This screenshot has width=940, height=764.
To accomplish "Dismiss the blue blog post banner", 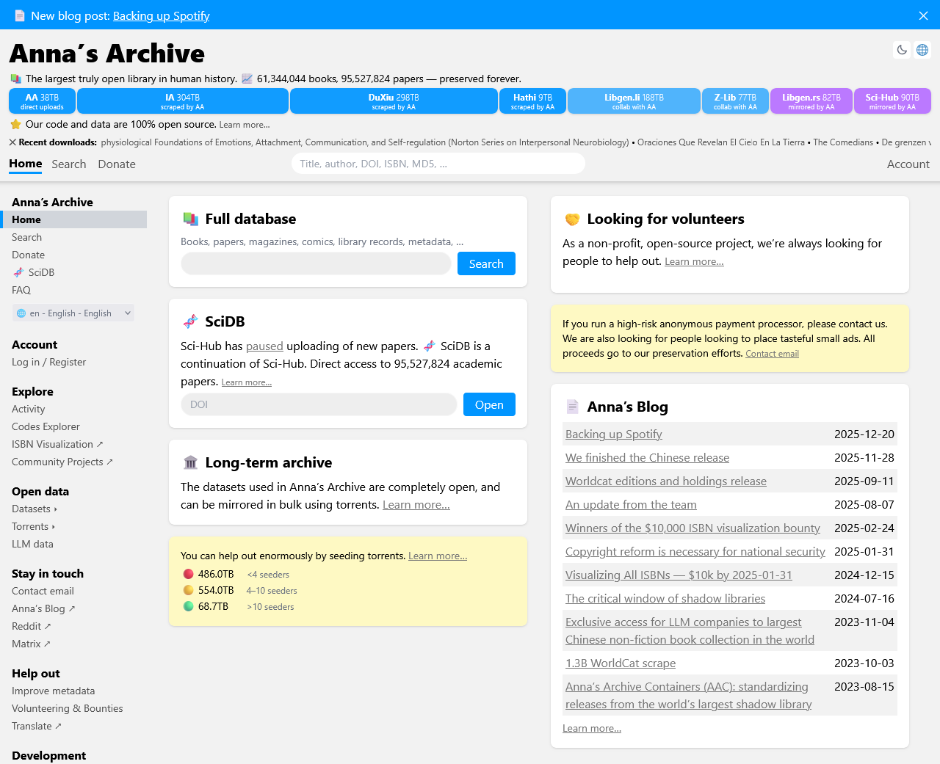I will tap(923, 15).
